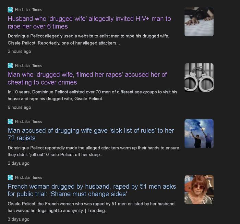240x224 pixels.
Task: Open thumbnail of hands gripping bed sheet
Action: [199, 22]
